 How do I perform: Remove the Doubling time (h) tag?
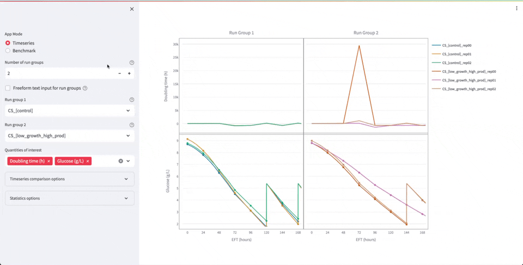[x=48, y=161]
